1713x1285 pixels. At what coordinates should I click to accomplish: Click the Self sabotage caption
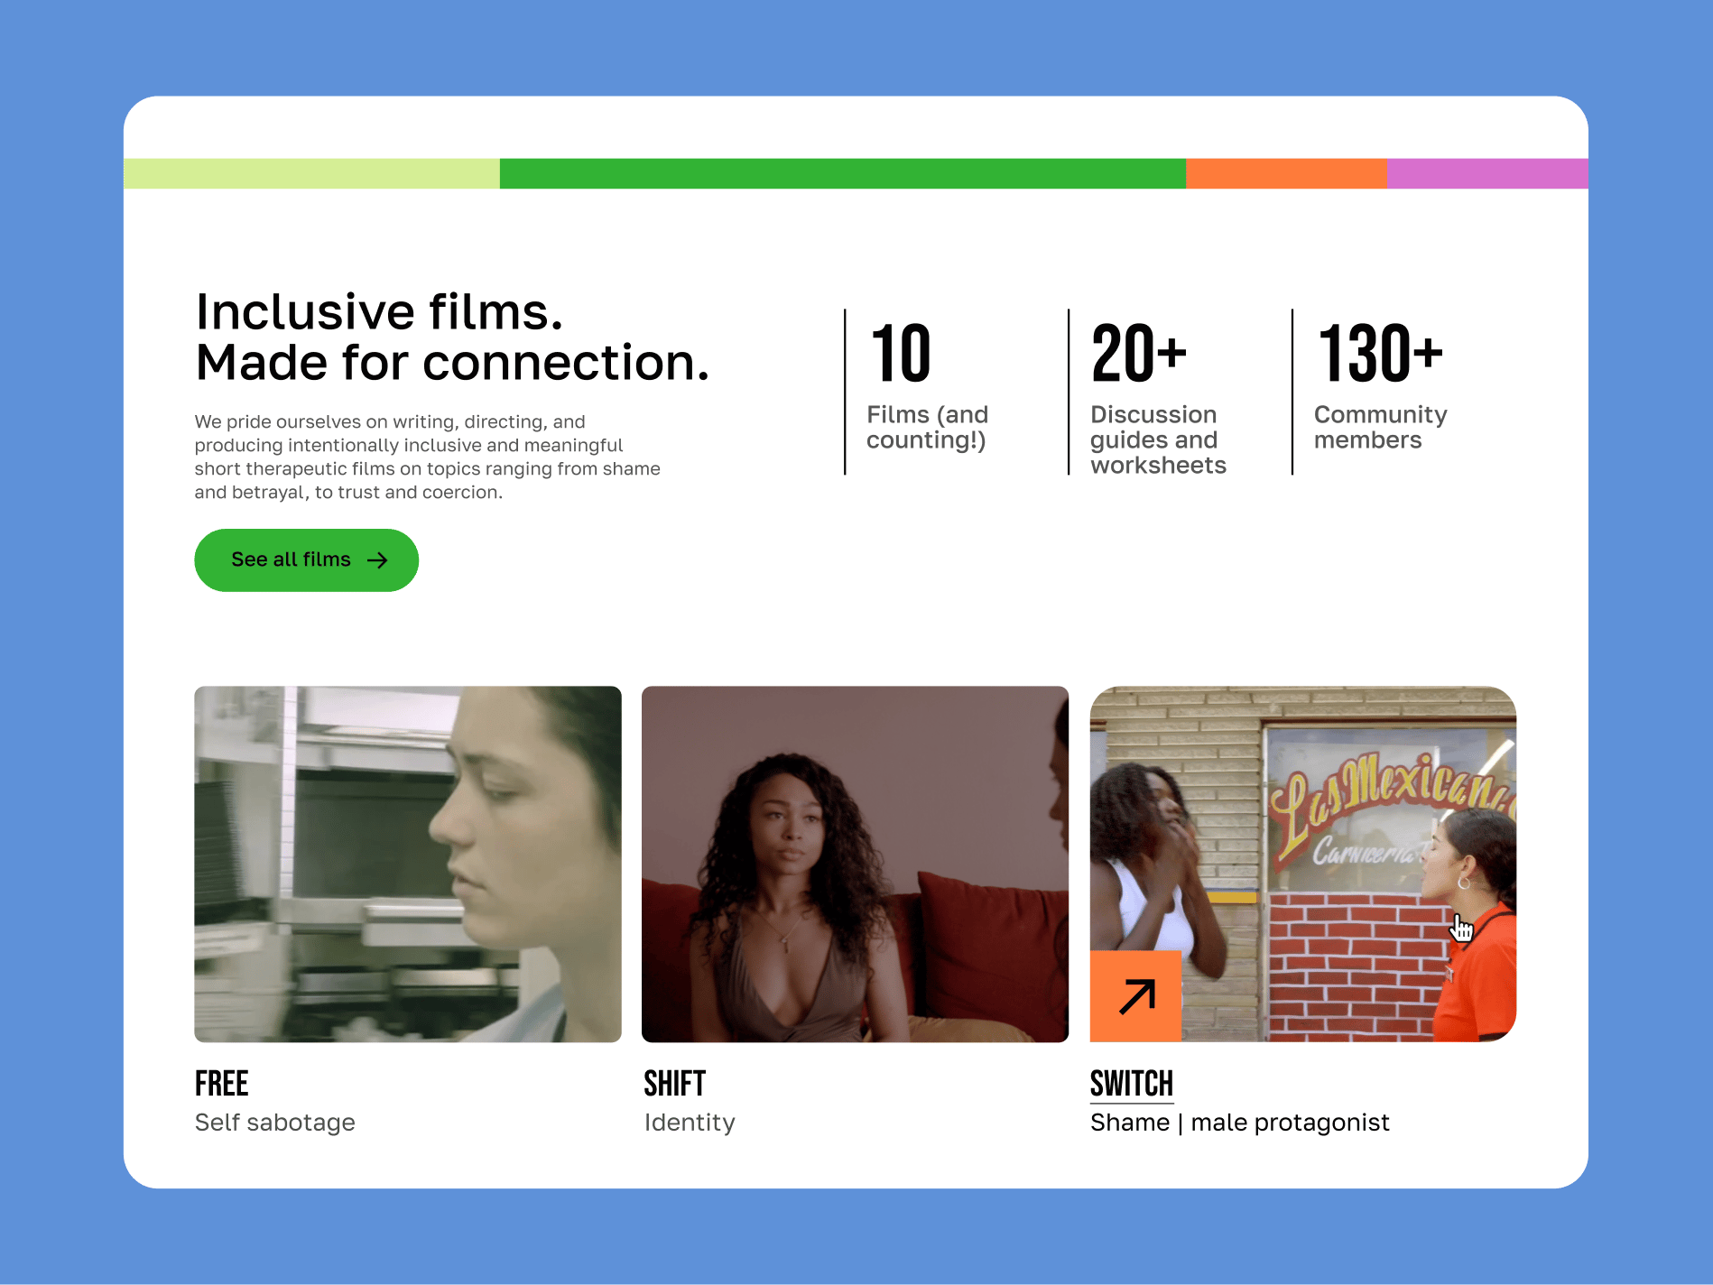(x=275, y=1123)
